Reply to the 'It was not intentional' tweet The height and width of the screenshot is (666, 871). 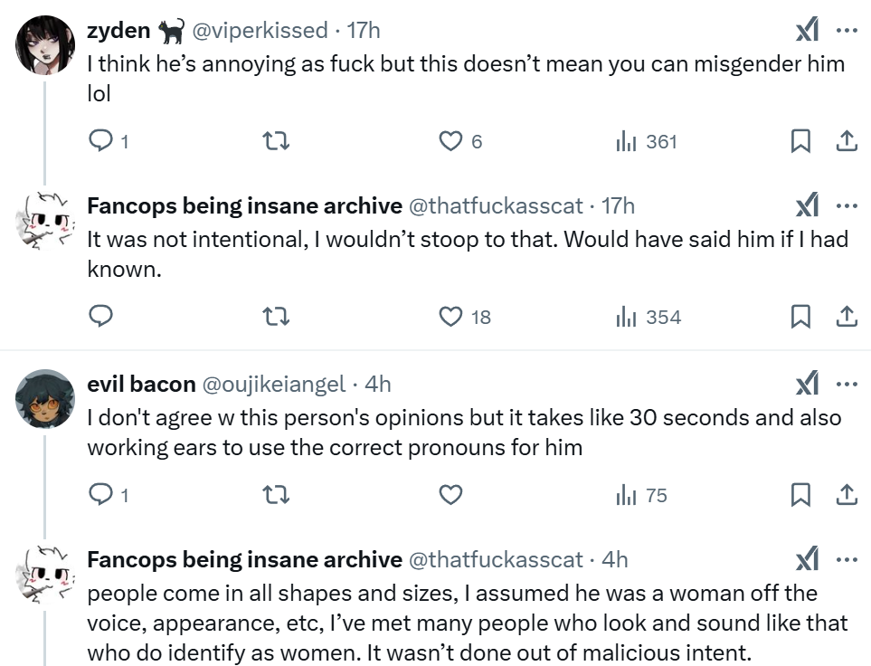[x=101, y=317]
